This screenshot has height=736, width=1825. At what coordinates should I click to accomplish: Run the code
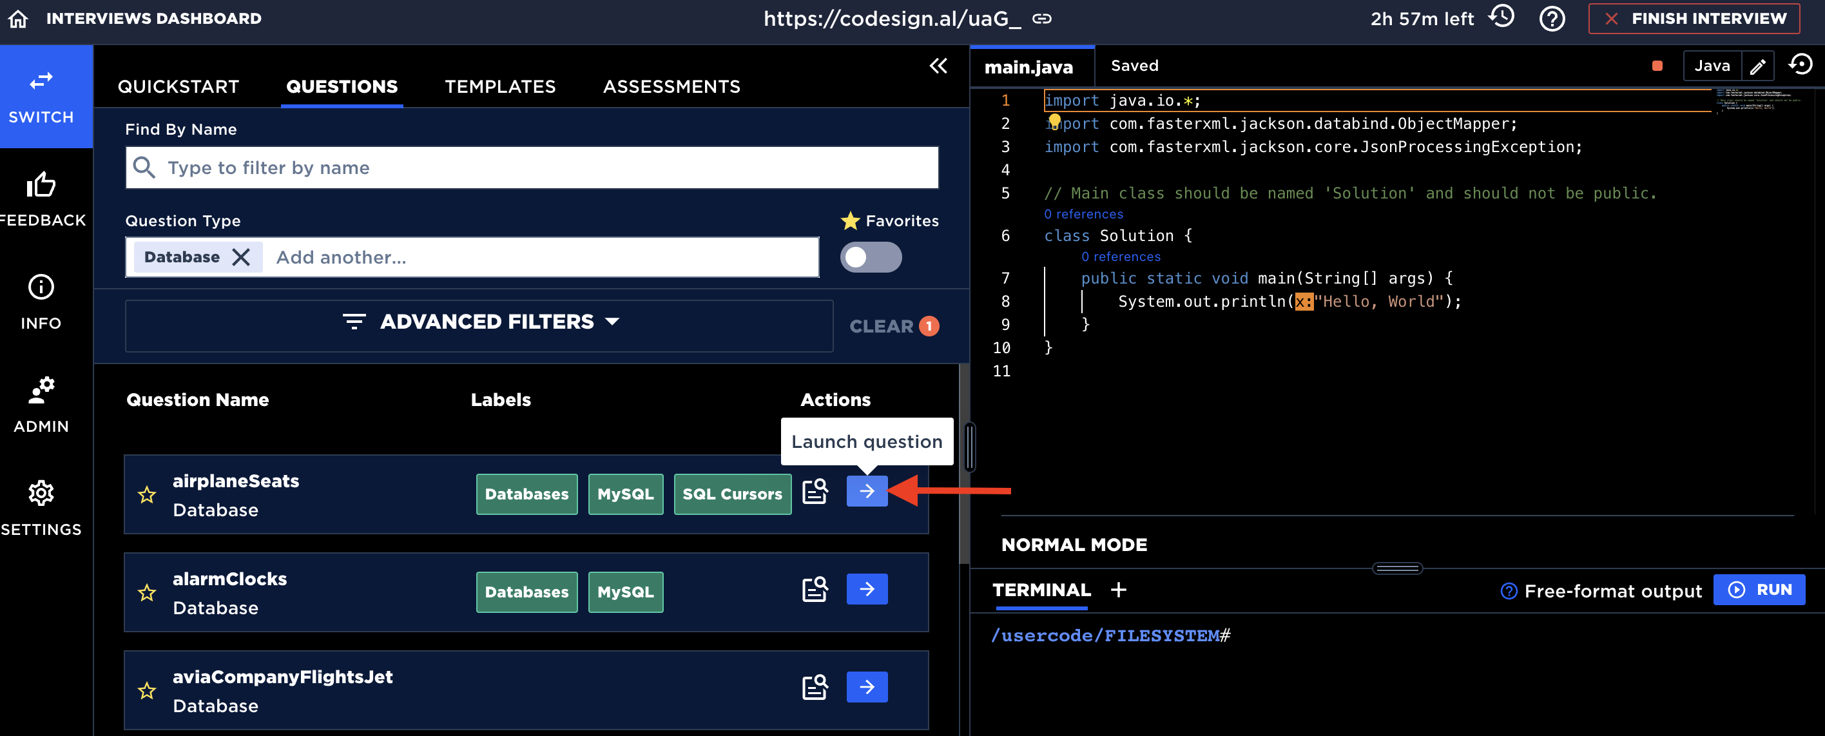tap(1759, 589)
